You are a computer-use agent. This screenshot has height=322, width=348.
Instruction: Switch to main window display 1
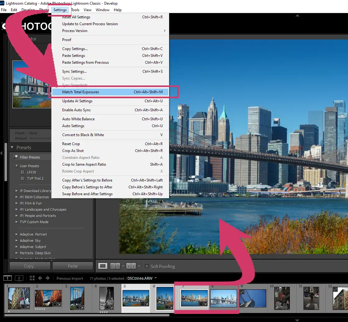click(7, 278)
